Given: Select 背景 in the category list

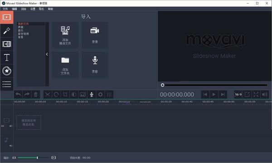Looking at the screenshot, I should tap(21, 37).
